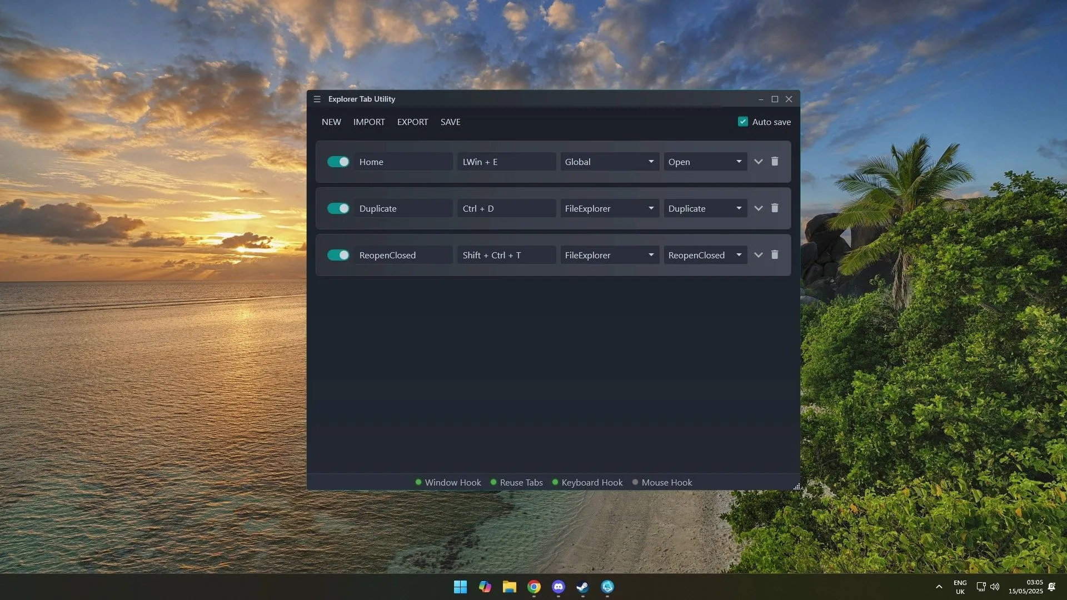Click the Ctrl + D hotkey field

(506, 208)
